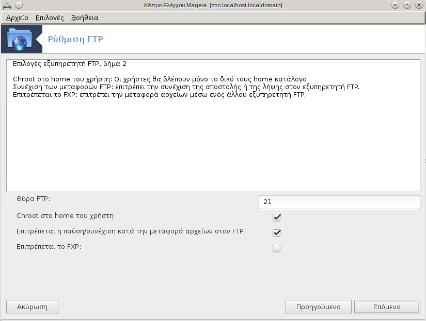Viewport: 426px width, 321px height.
Task: Click the Προηγούμενο button
Action: point(319,307)
